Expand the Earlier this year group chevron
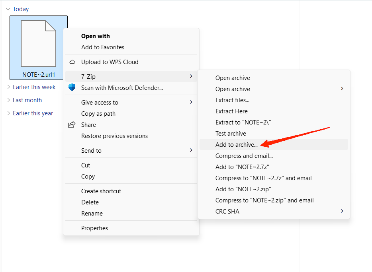 pyautogui.click(x=8, y=113)
